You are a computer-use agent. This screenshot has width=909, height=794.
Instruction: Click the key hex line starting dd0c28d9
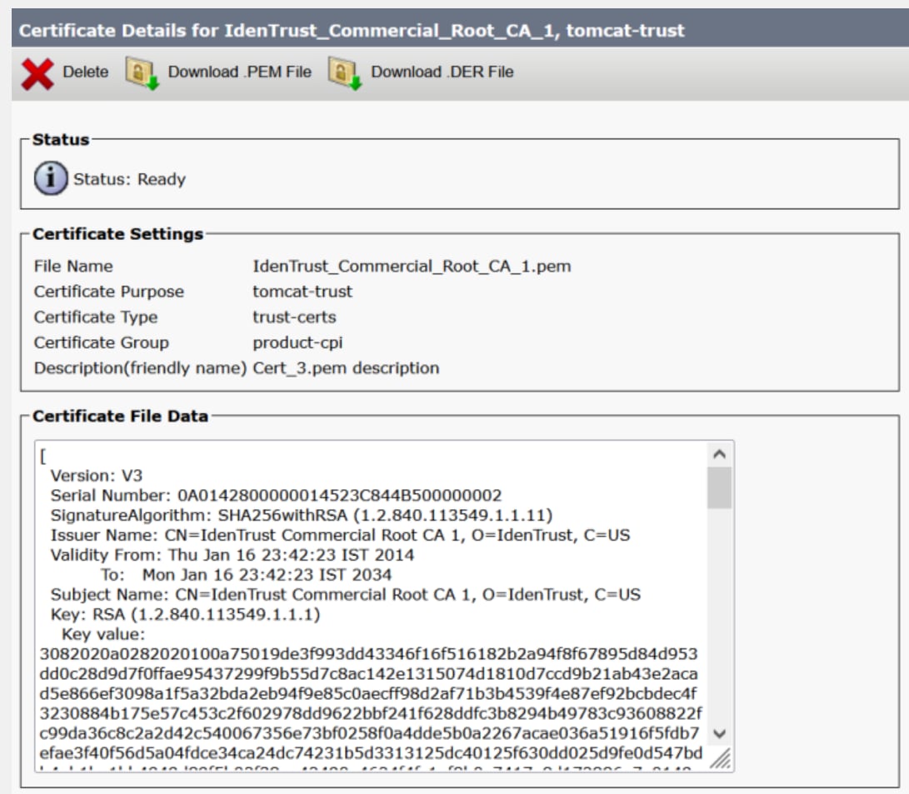pyautogui.click(x=369, y=673)
